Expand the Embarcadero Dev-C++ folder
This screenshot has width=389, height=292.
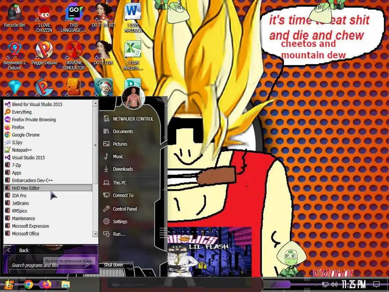coord(48,181)
